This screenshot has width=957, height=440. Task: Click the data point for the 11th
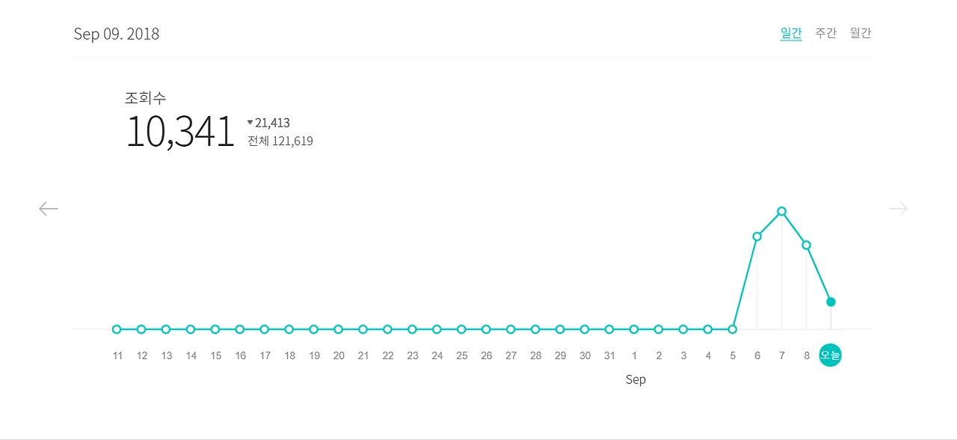[117, 329]
